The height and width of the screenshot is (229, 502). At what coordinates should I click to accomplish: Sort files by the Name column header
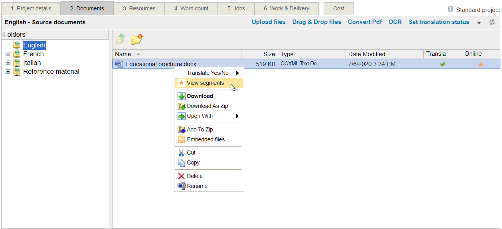pos(123,54)
